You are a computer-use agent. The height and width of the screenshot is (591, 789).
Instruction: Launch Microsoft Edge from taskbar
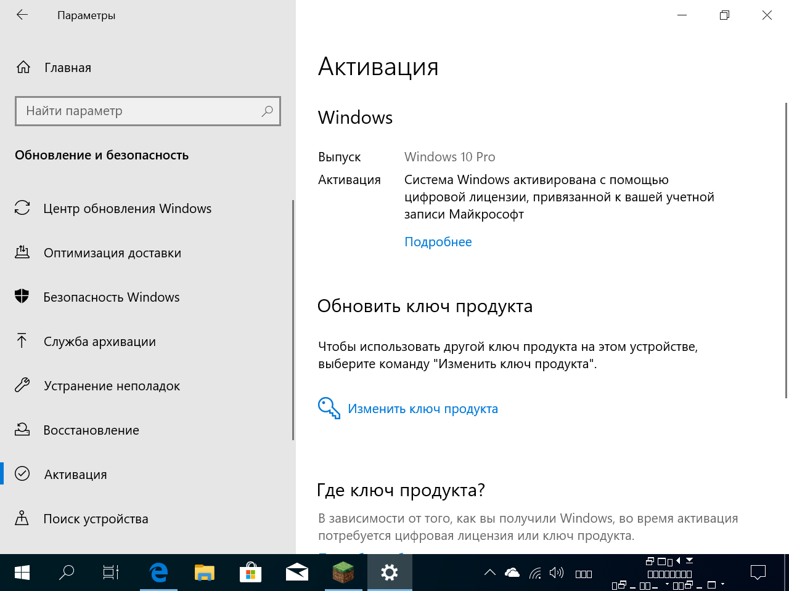pos(159,573)
